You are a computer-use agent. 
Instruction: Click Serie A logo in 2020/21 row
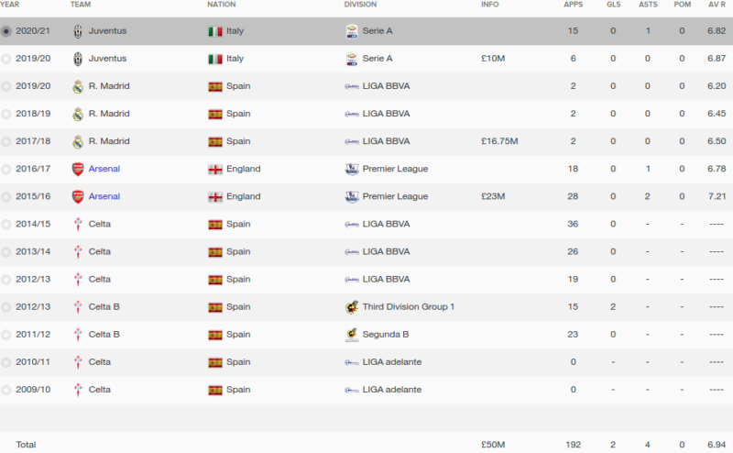(352, 31)
